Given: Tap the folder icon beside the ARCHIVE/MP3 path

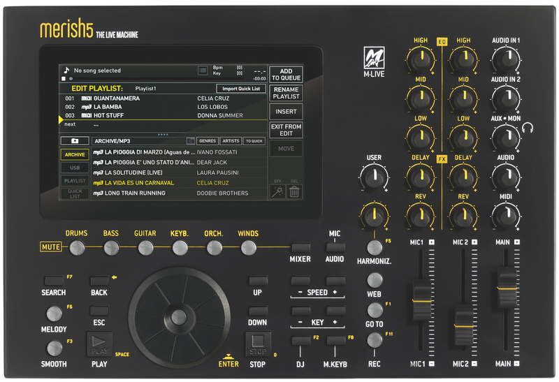Looking at the screenshot, I should [x=191, y=141].
